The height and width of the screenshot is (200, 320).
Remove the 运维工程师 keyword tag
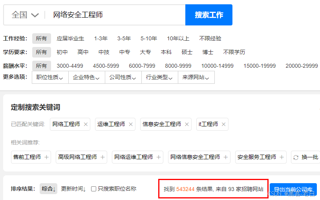tap(131, 124)
